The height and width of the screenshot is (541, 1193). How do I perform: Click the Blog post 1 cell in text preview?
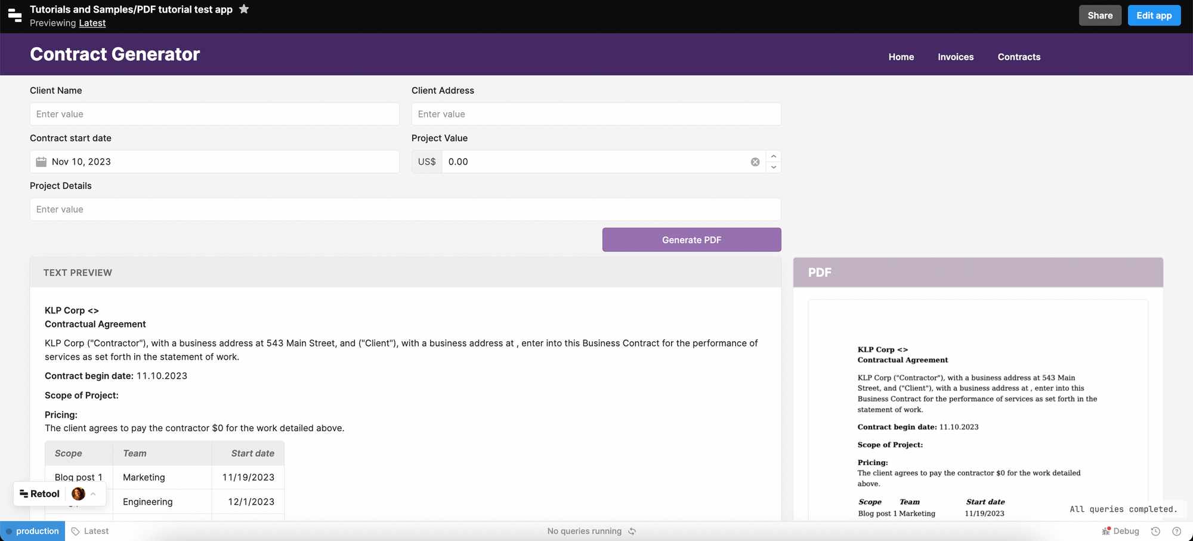click(79, 477)
